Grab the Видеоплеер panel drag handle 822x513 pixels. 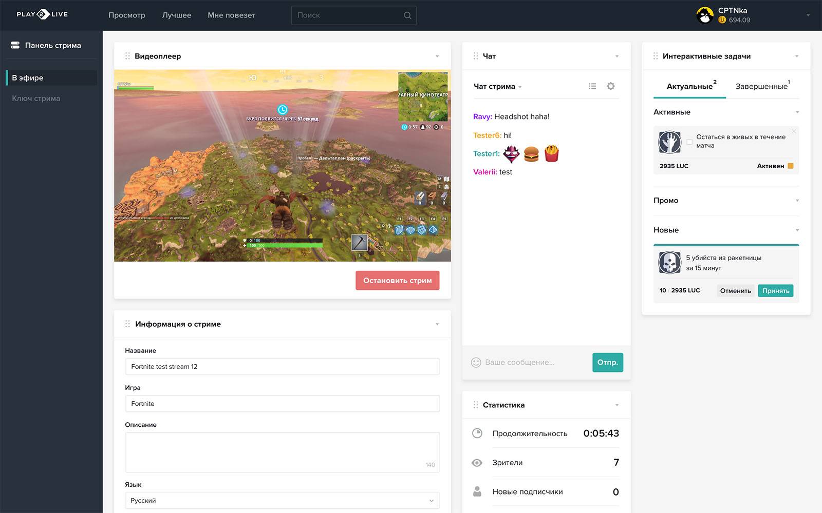[127, 56]
